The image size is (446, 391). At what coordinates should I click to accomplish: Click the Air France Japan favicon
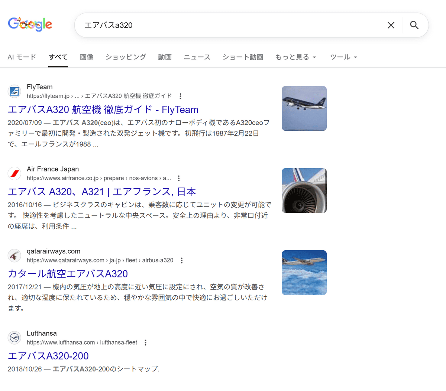[x=14, y=173]
